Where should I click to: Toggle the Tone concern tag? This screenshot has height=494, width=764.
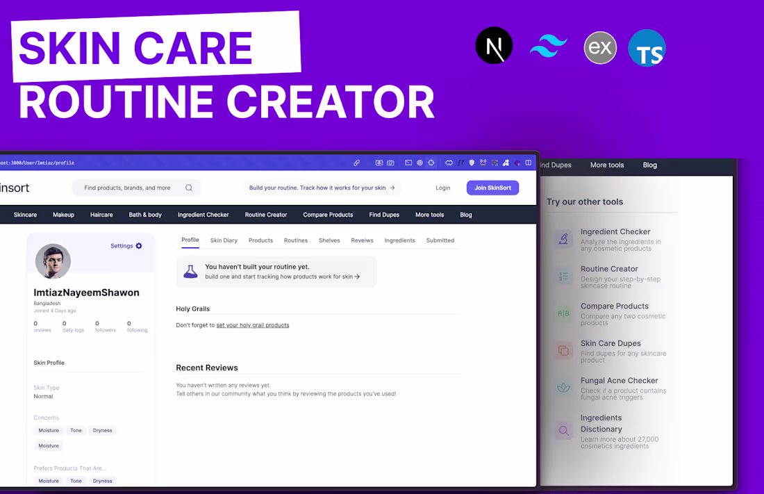click(76, 430)
